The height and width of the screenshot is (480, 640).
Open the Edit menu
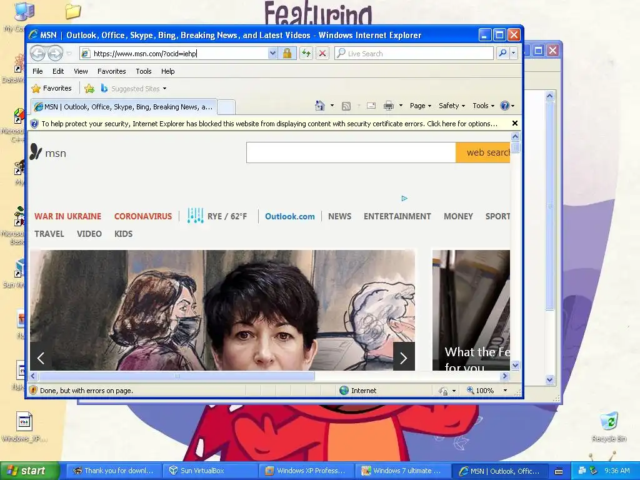tap(58, 71)
